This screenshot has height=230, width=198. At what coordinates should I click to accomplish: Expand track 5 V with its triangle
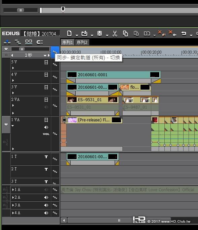click(13, 68)
